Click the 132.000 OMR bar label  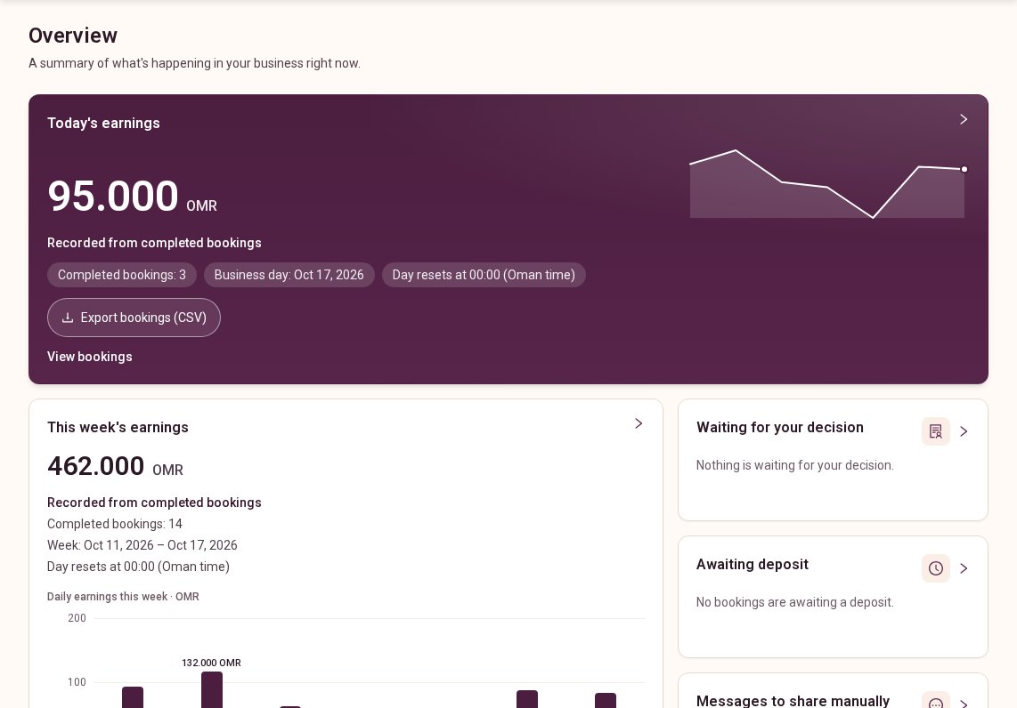click(x=211, y=663)
